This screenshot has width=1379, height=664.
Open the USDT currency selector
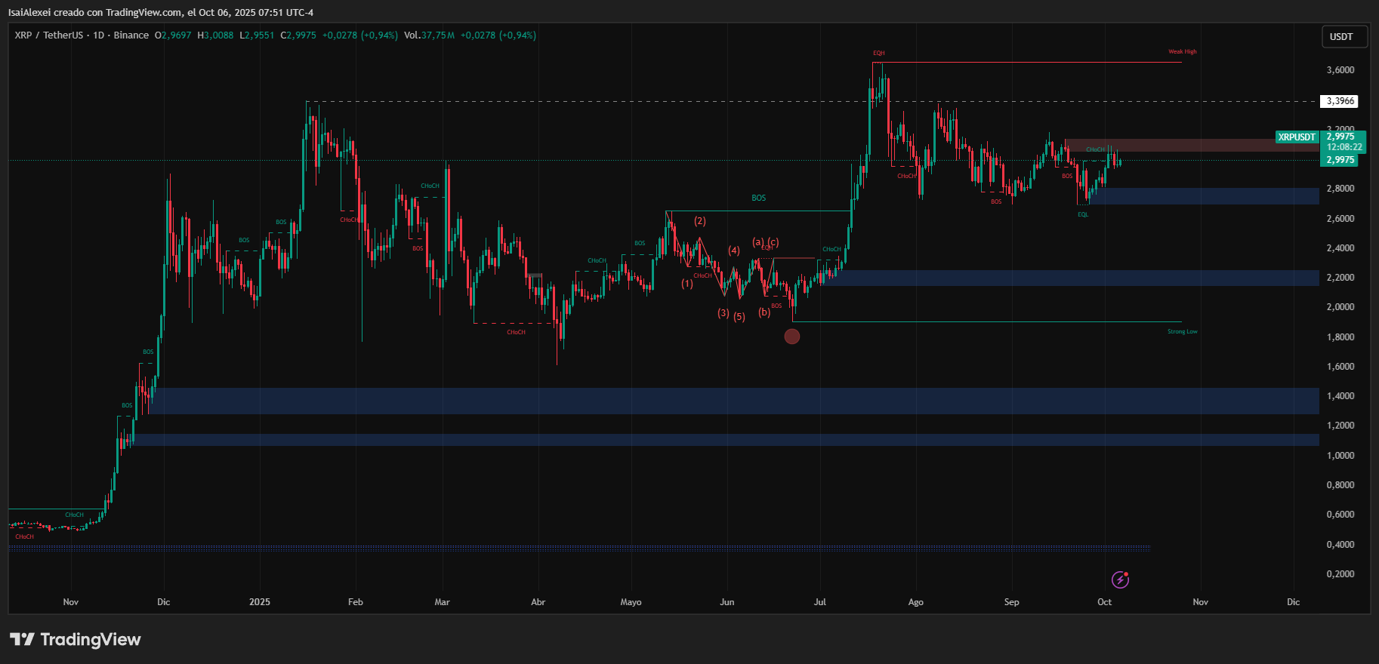pos(1341,37)
